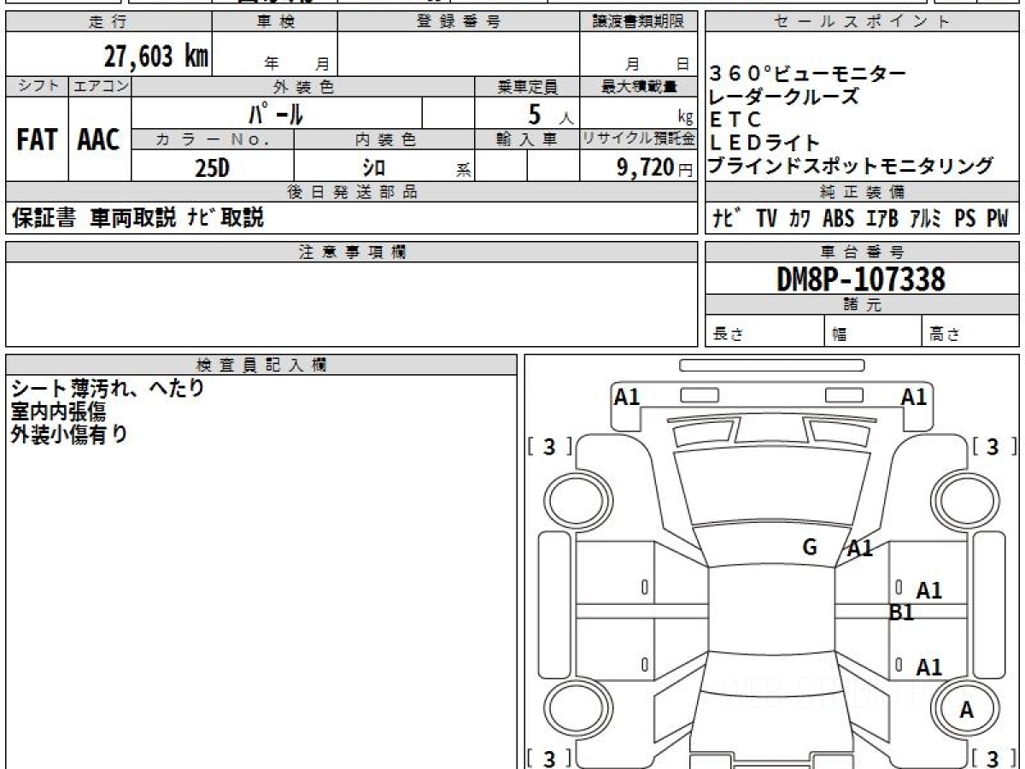Screen dimensions: 1025x769
Task: Click the 車検 header cell
Action: pyautogui.click(x=275, y=22)
